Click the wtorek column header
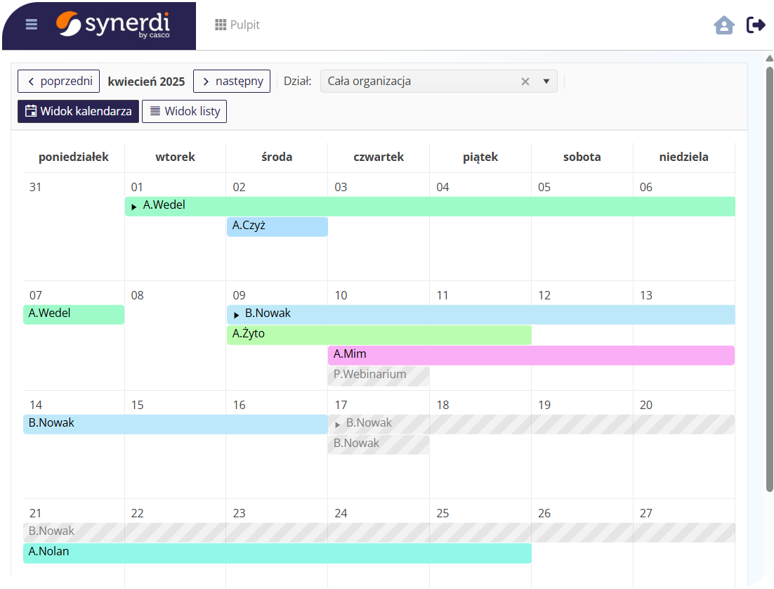The width and height of the screenshot is (774, 589). point(175,157)
